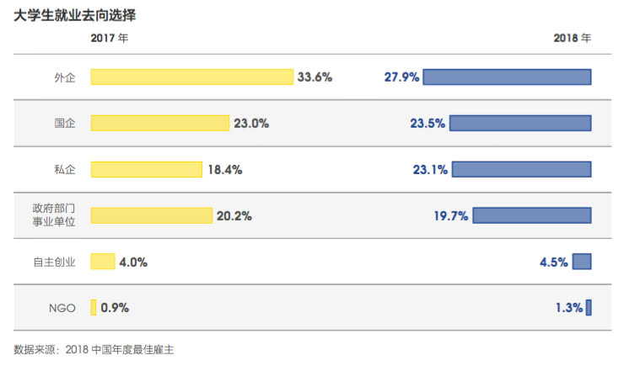The image size is (624, 366).
Task: Click the 2017 yellow bar for 私企
Action: [x=147, y=169]
